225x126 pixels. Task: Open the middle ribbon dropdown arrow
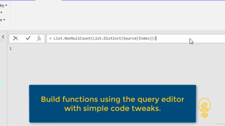[1, 13]
